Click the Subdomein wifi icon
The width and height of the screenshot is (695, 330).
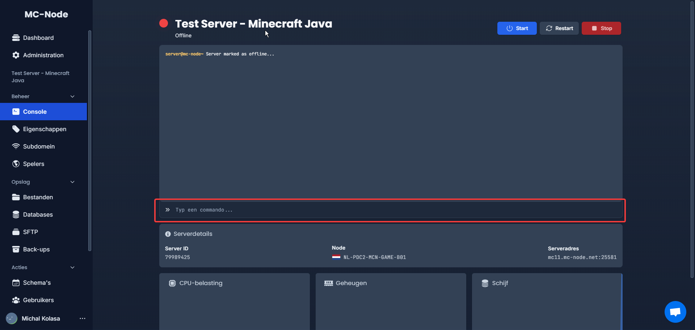click(x=16, y=146)
